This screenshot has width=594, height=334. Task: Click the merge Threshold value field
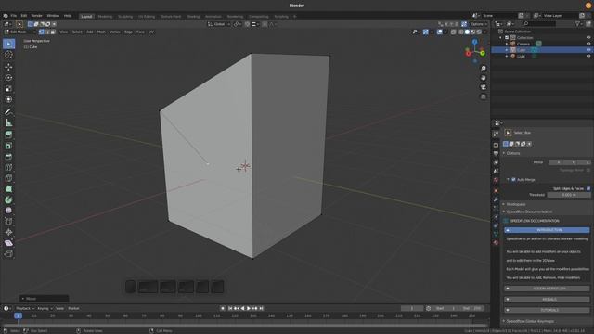[x=569, y=195]
